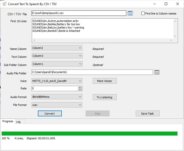Close the Convert Text To Speech window

click(178, 4)
